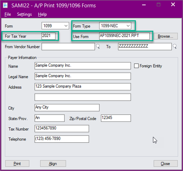Click the Browse... button
This screenshot has width=183, height=171.
(165, 36)
